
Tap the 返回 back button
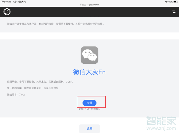coord(89,129)
